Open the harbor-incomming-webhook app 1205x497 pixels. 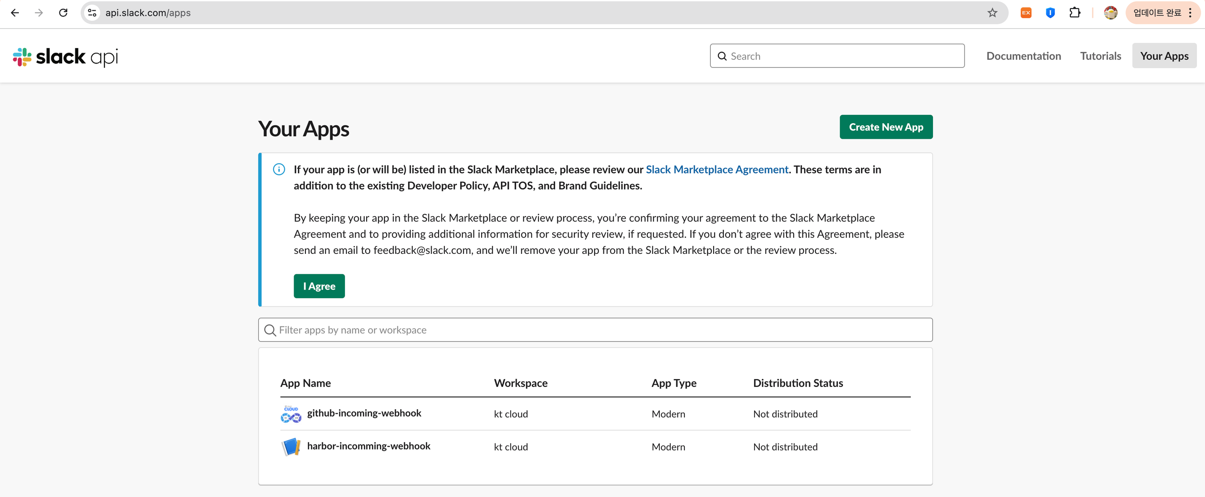pos(369,446)
